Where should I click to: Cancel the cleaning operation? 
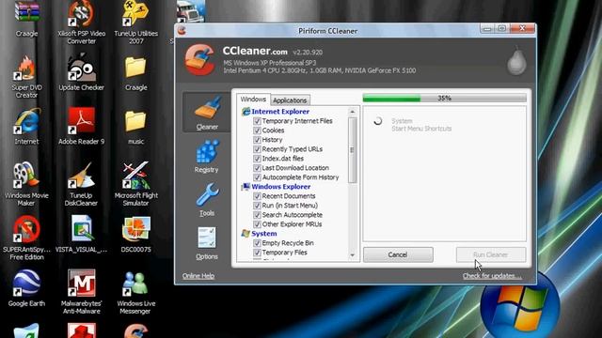click(398, 254)
